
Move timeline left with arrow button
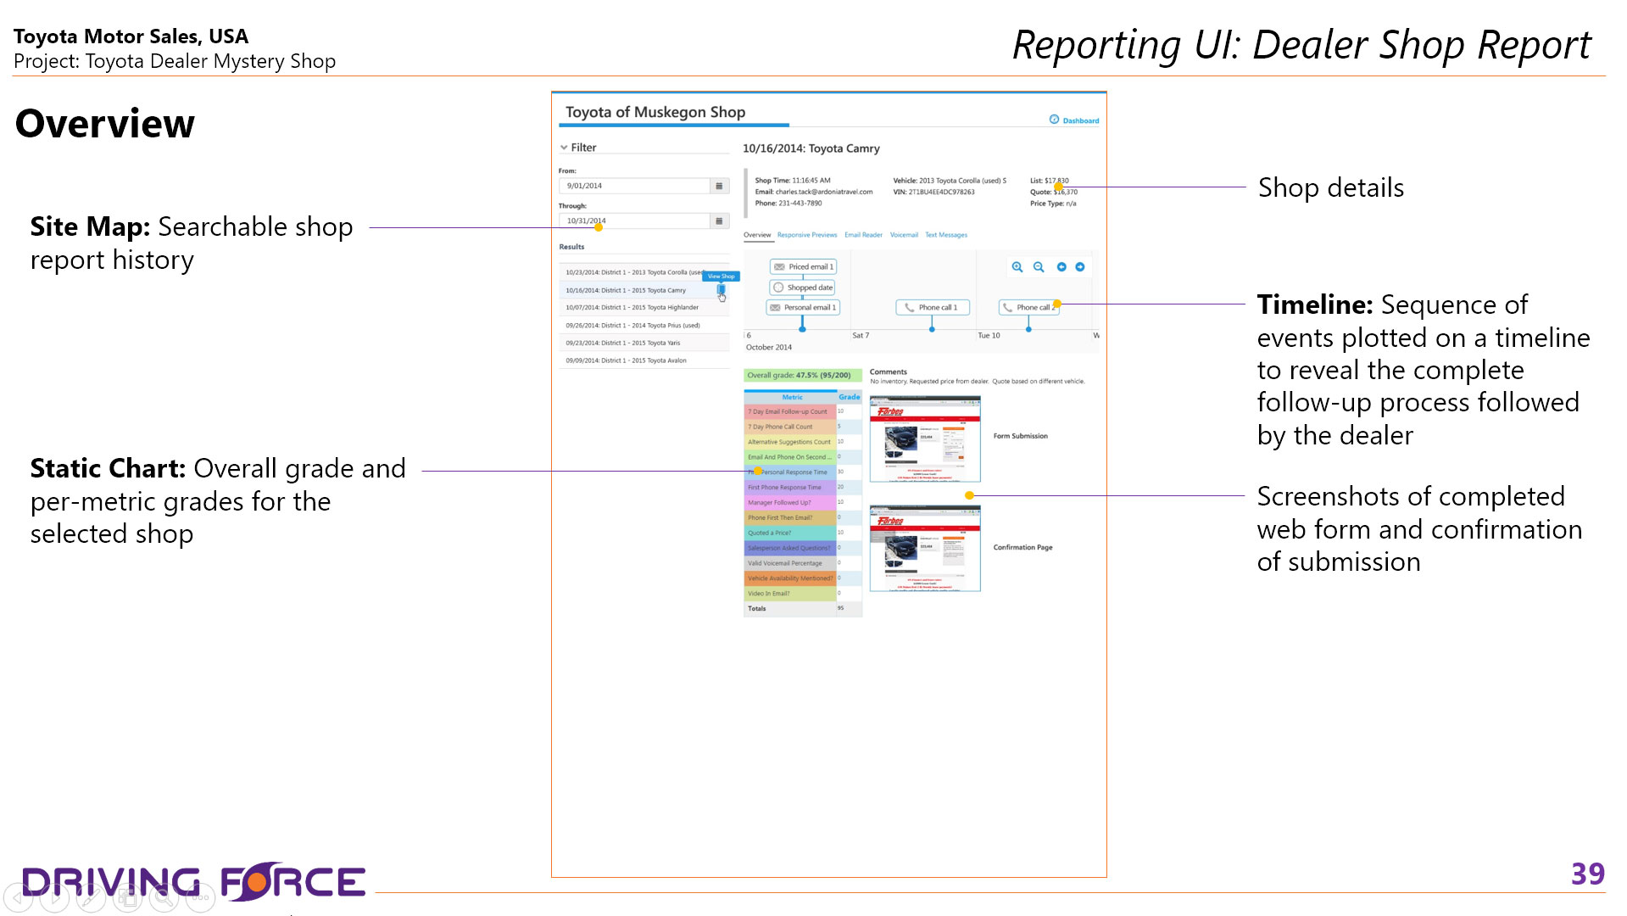coord(1061,267)
